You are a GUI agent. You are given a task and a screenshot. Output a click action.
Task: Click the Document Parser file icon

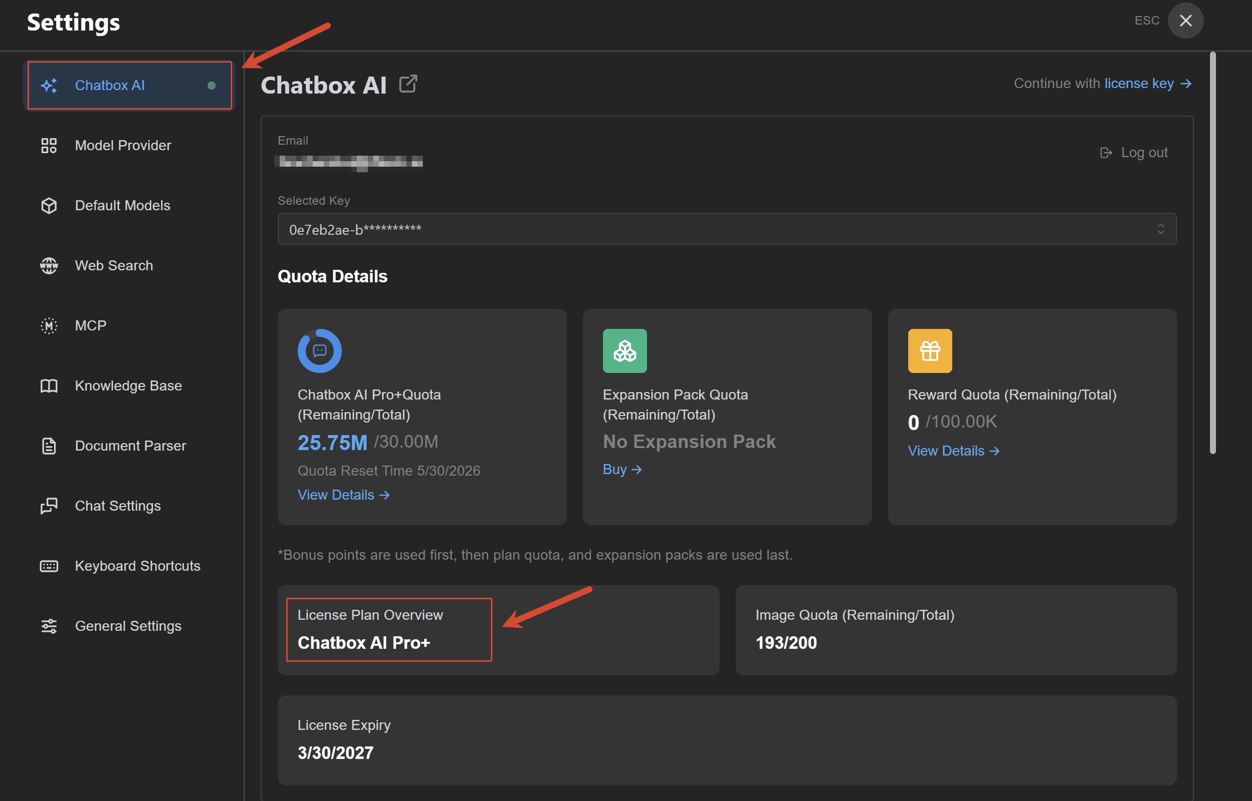pyautogui.click(x=49, y=446)
